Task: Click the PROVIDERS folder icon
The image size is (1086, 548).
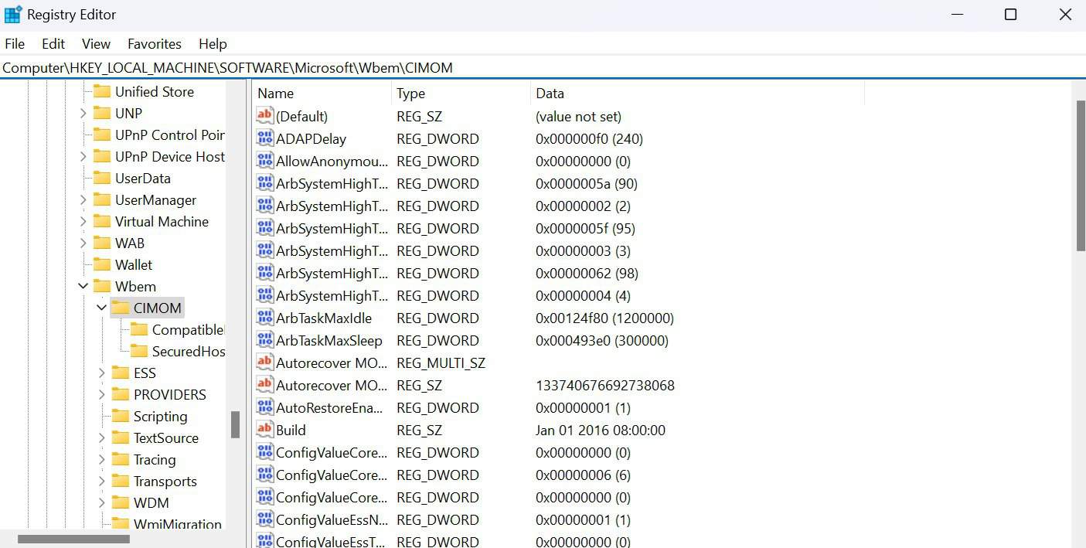Action: tap(121, 394)
